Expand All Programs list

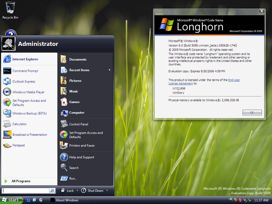tap(21, 181)
